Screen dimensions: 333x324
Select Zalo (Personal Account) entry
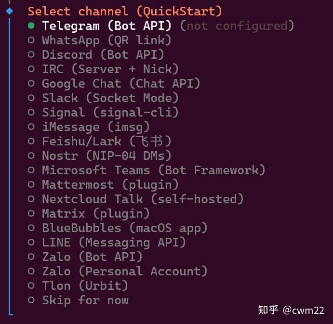[x=124, y=271]
